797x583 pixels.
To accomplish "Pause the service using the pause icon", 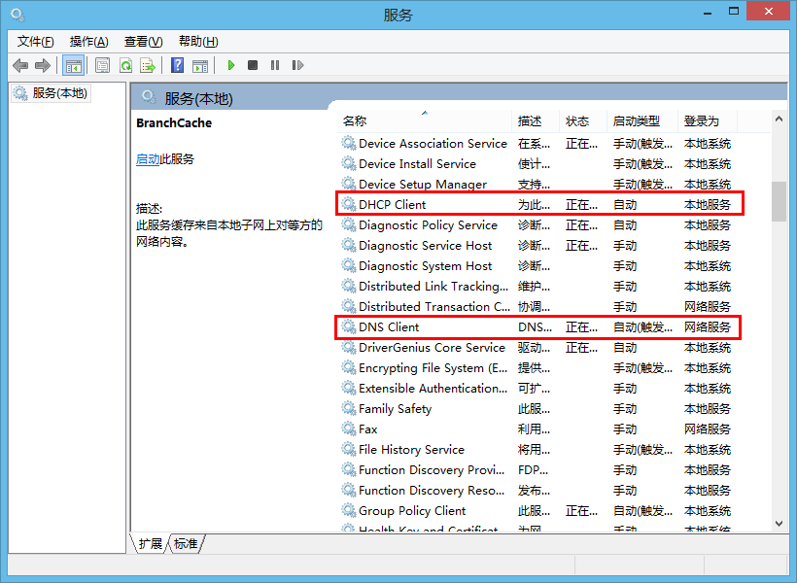I will (x=275, y=65).
